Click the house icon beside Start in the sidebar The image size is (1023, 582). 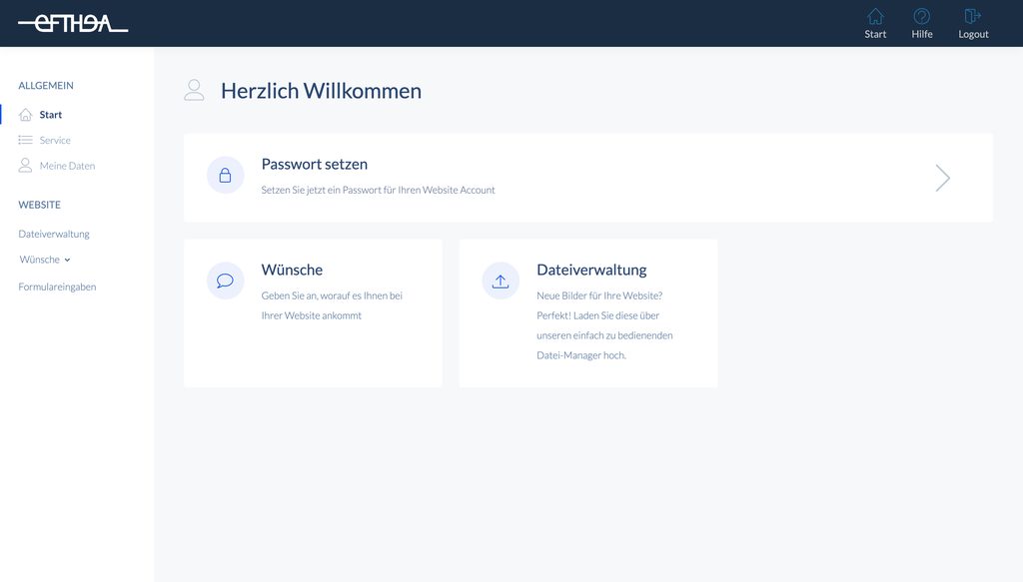[26, 115]
